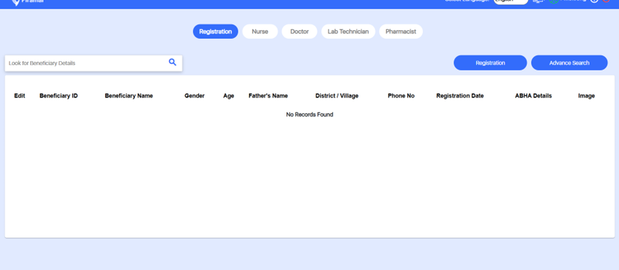Click the District / Village column header
Viewport: 619px width, 270px height.
click(336, 96)
